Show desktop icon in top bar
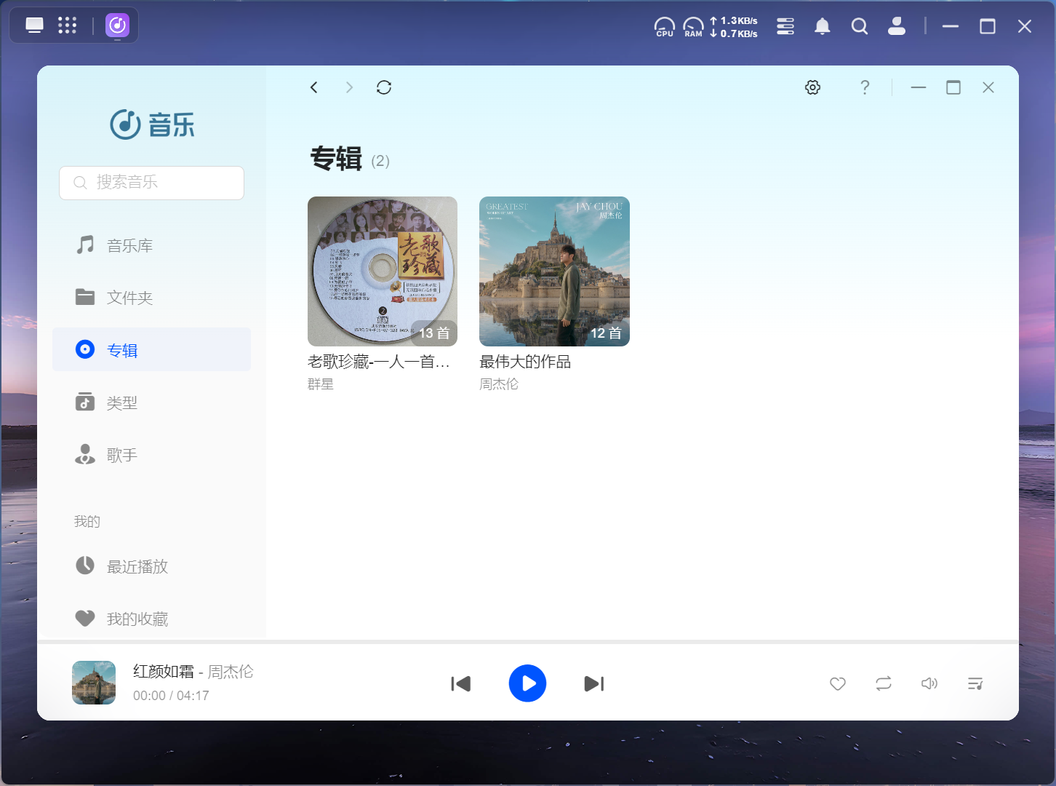This screenshot has width=1056, height=786. click(34, 25)
